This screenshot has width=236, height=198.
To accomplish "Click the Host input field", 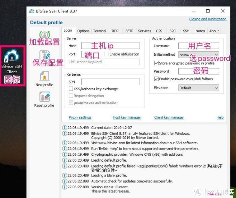I will (x=110, y=46).
